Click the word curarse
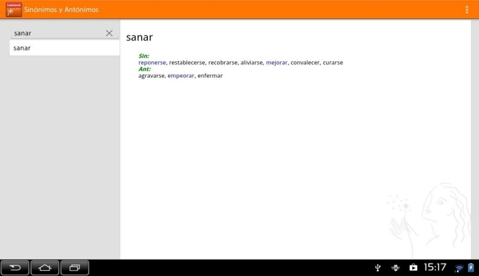 [333, 62]
